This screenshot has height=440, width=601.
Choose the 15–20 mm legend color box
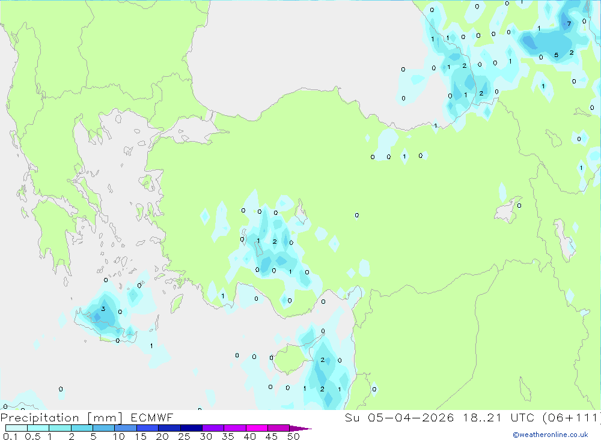148,428
